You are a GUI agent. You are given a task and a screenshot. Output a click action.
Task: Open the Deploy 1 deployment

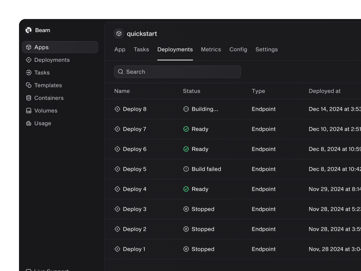point(134,249)
